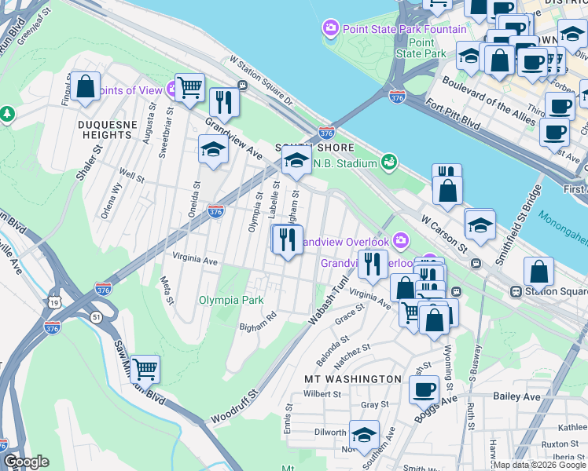The height and width of the screenshot is (471, 588).
Task: Select the N.B. Stadium attraction pin
Action: pos(389,162)
